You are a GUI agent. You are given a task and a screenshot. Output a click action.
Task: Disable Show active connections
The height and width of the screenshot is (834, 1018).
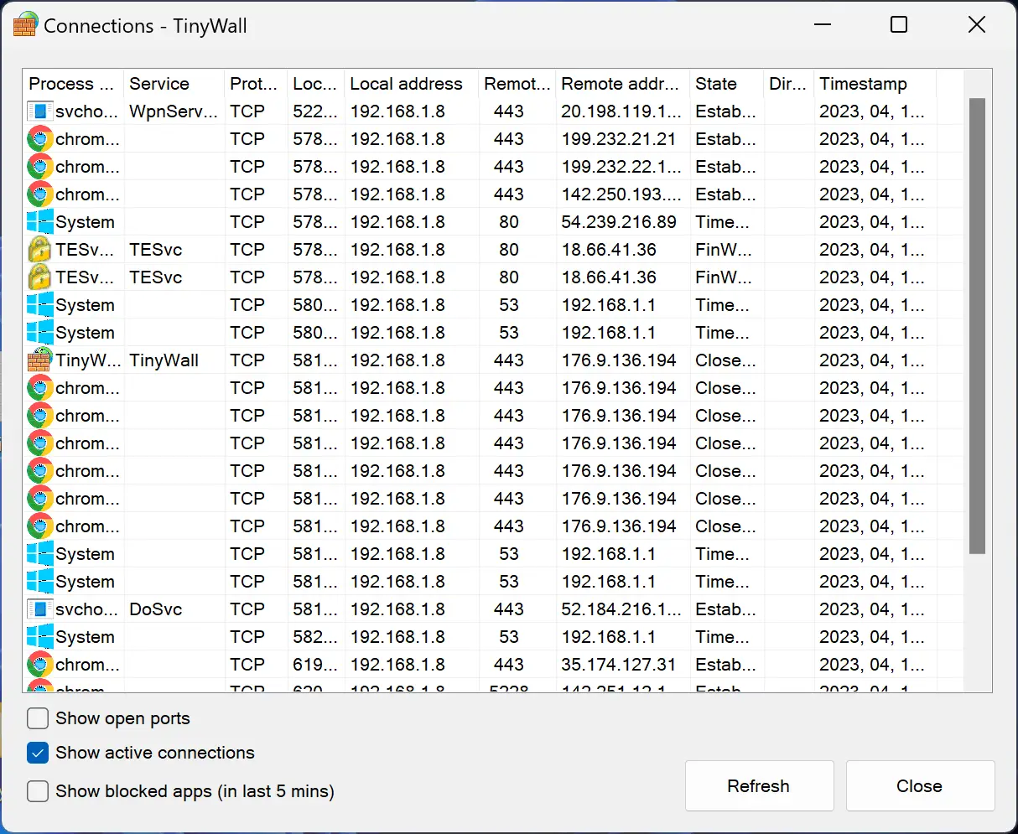pyautogui.click(x=37, y=753)
